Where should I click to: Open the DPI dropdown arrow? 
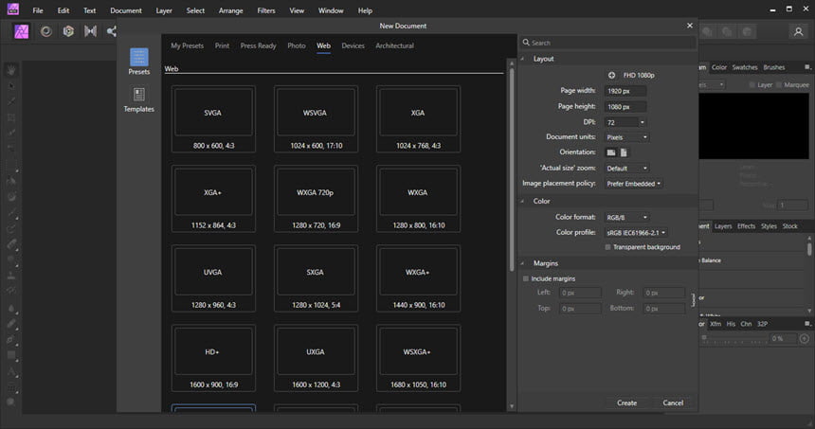pos(643,122)
